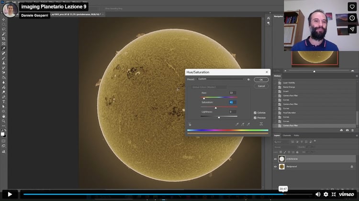The height and width of the screenshot is (201, 359).
Task: Select the Magic Wand tool
Action: tap(3, 34)
